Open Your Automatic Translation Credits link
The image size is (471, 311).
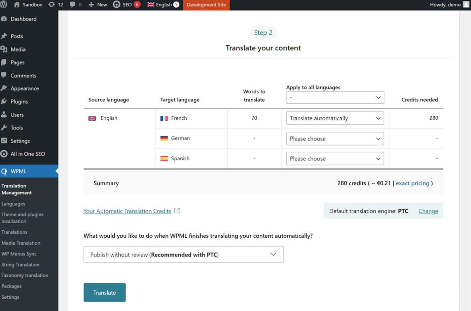click(127, 211)
